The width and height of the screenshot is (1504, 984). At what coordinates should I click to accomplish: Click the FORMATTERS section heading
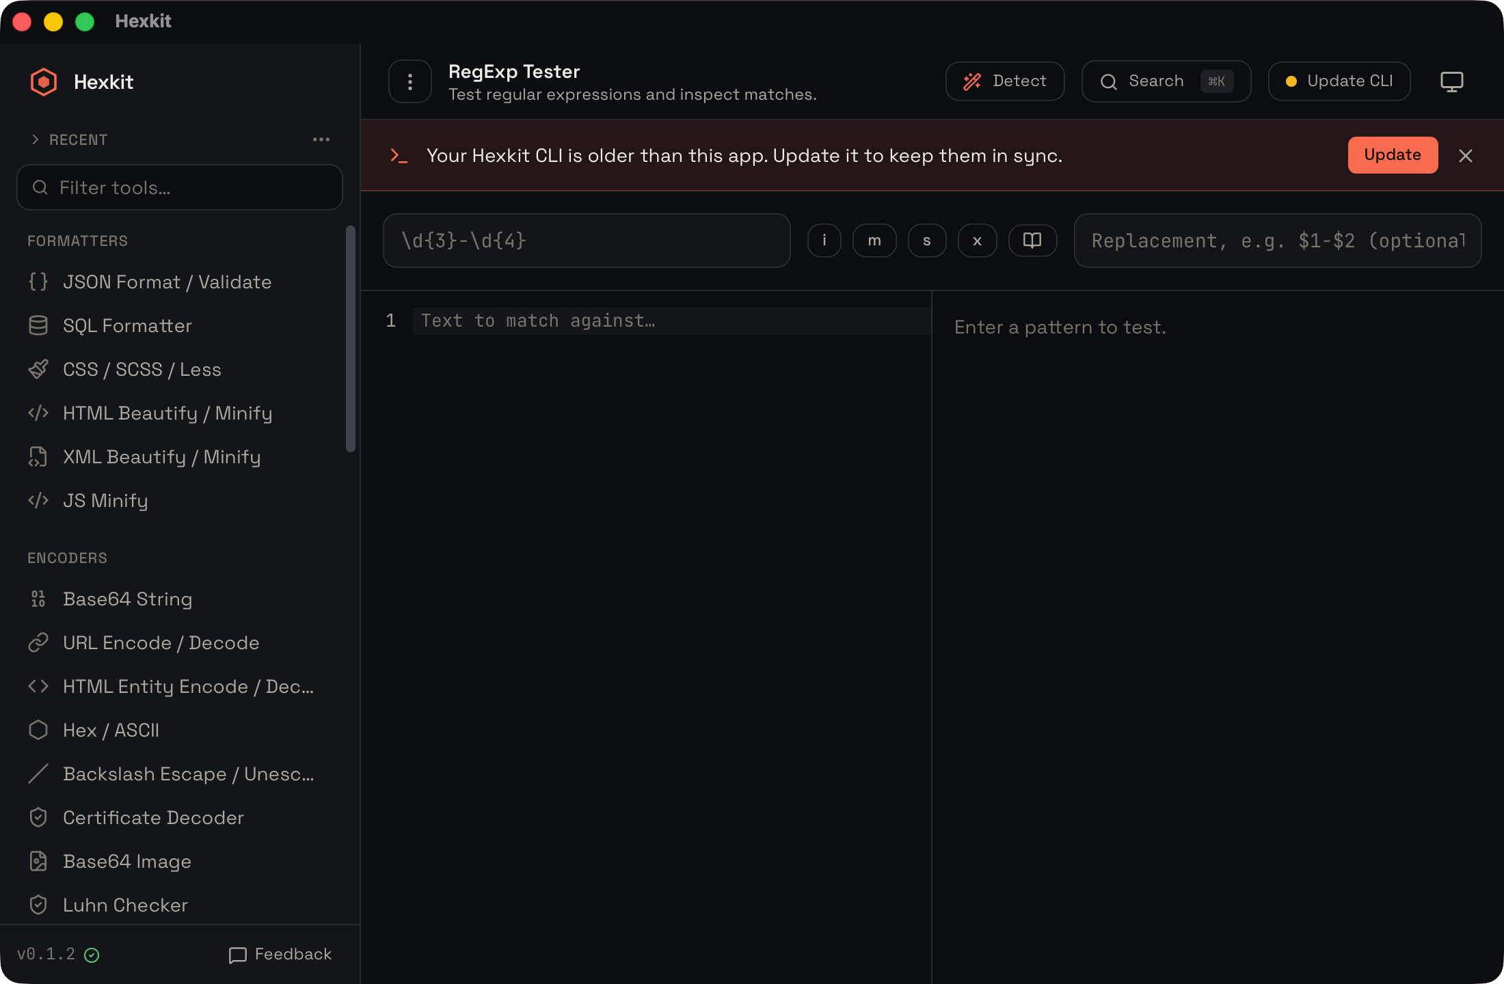pos(77,241)
